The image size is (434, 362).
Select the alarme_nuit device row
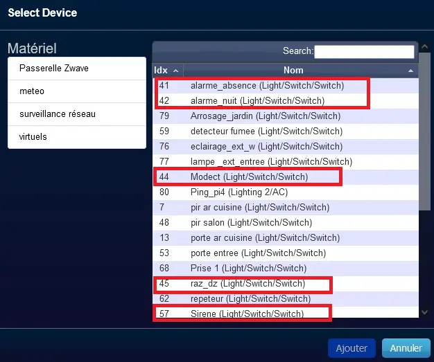point(286,101)
